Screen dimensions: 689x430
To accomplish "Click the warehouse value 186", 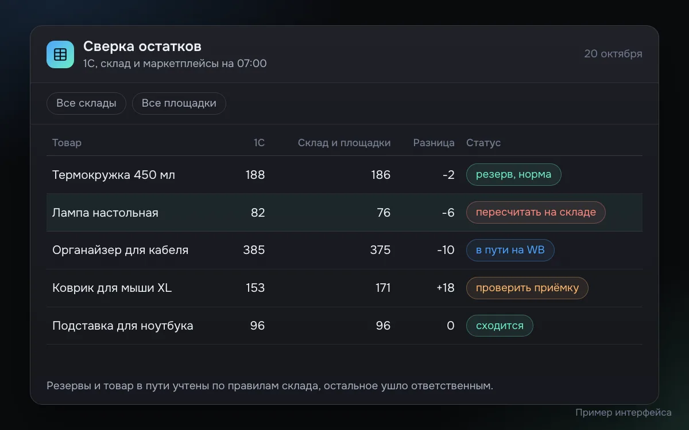I will 381,175.
